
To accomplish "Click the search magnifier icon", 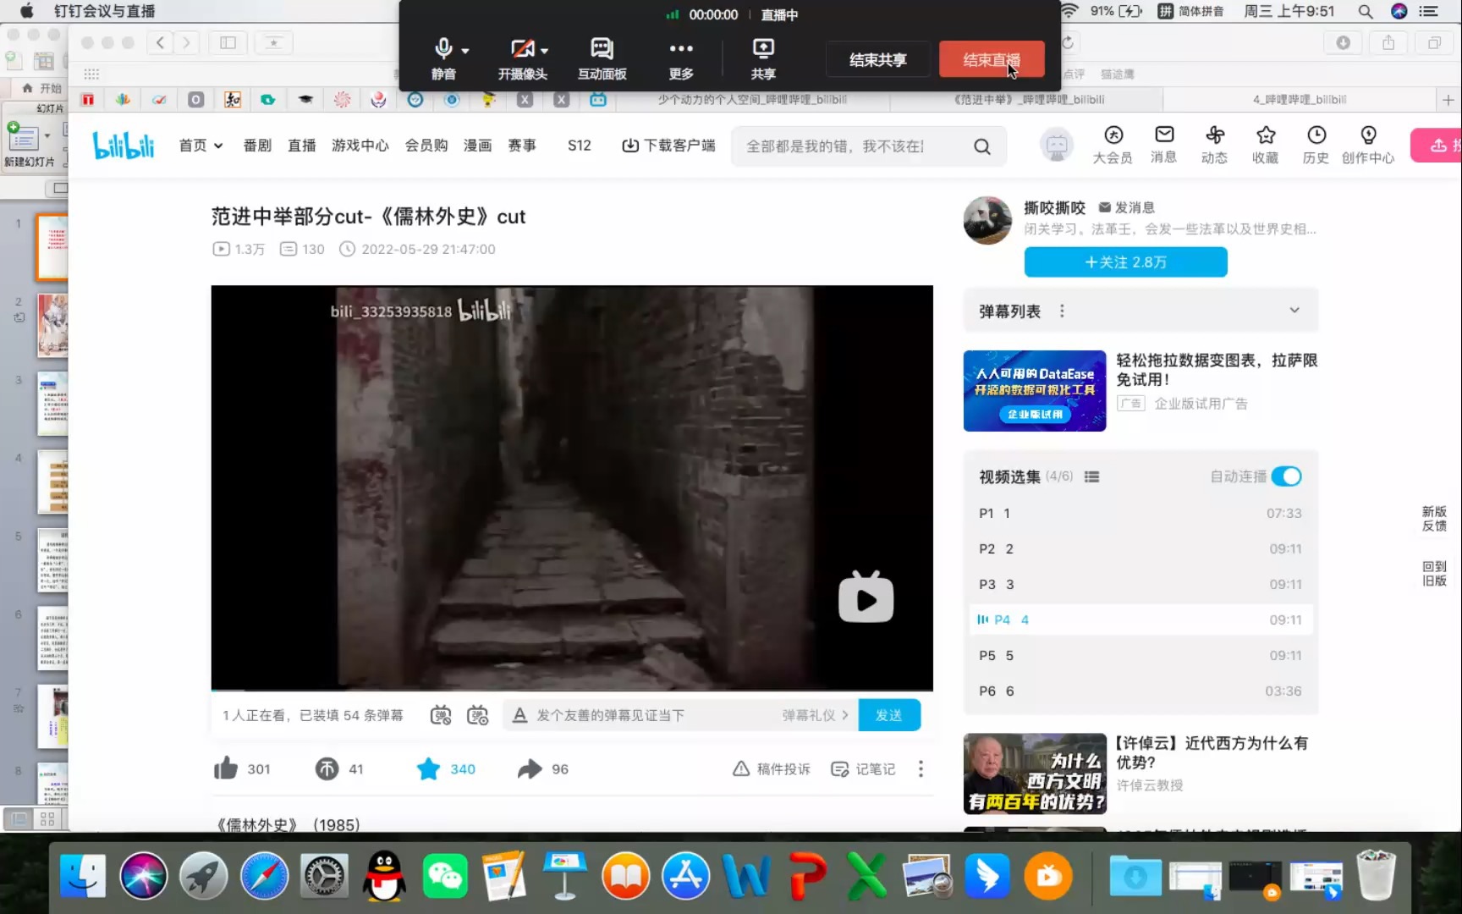I will point(982,146).
